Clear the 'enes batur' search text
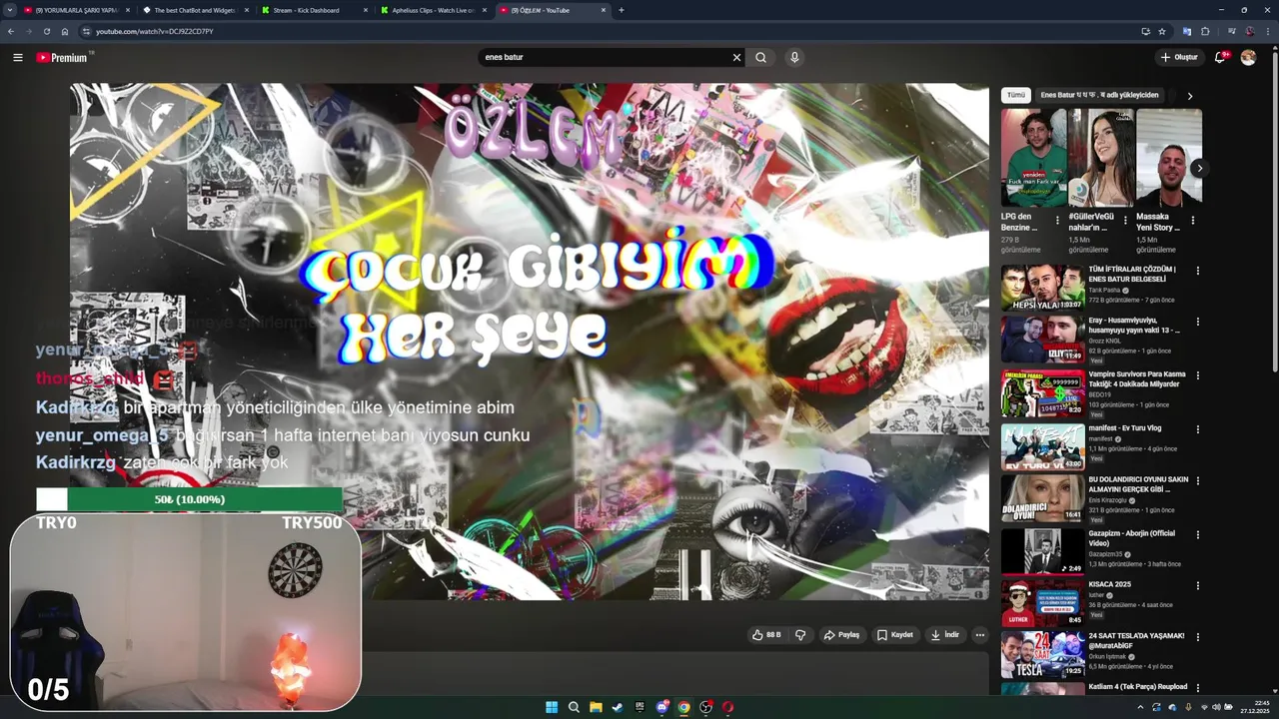Image resolution: width=1279 pixels, height=719 pixels. point(736,57)
